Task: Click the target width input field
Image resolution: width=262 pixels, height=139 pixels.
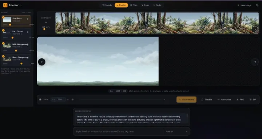Action: point(58,99)
